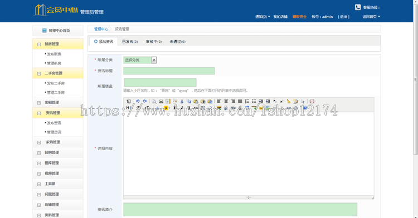The image size is (418, 218).
Task: Open 管理新房 in the sidebar
Action: (x=54, y=63)
